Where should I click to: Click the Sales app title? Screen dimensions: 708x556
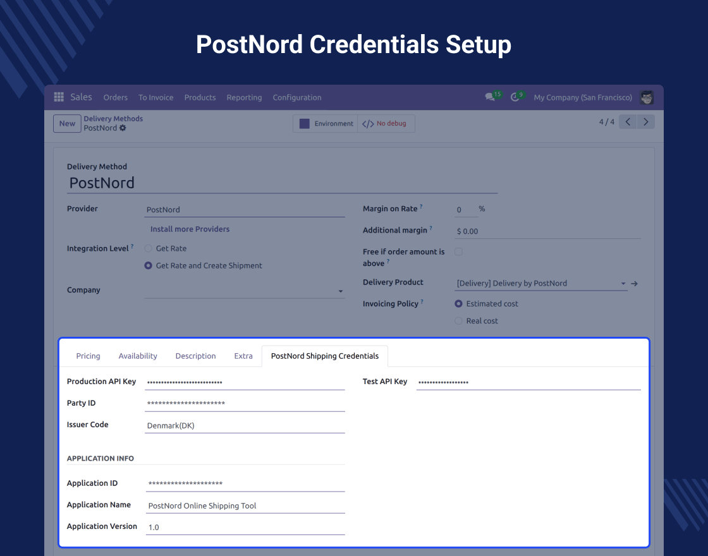point(82,97)
